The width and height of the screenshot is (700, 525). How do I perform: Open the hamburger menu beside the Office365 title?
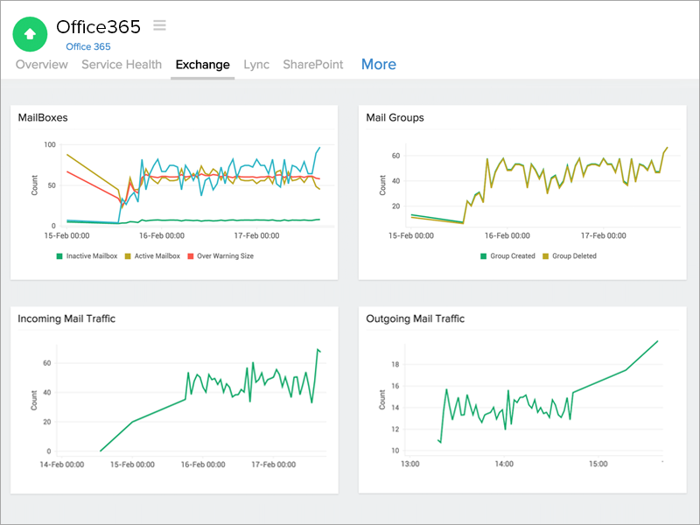click(x=158, y=25)
